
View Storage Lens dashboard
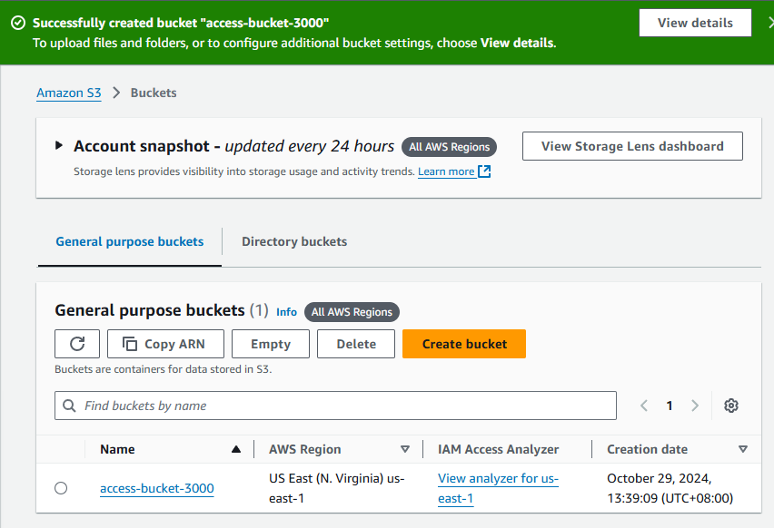coord(632,146)
